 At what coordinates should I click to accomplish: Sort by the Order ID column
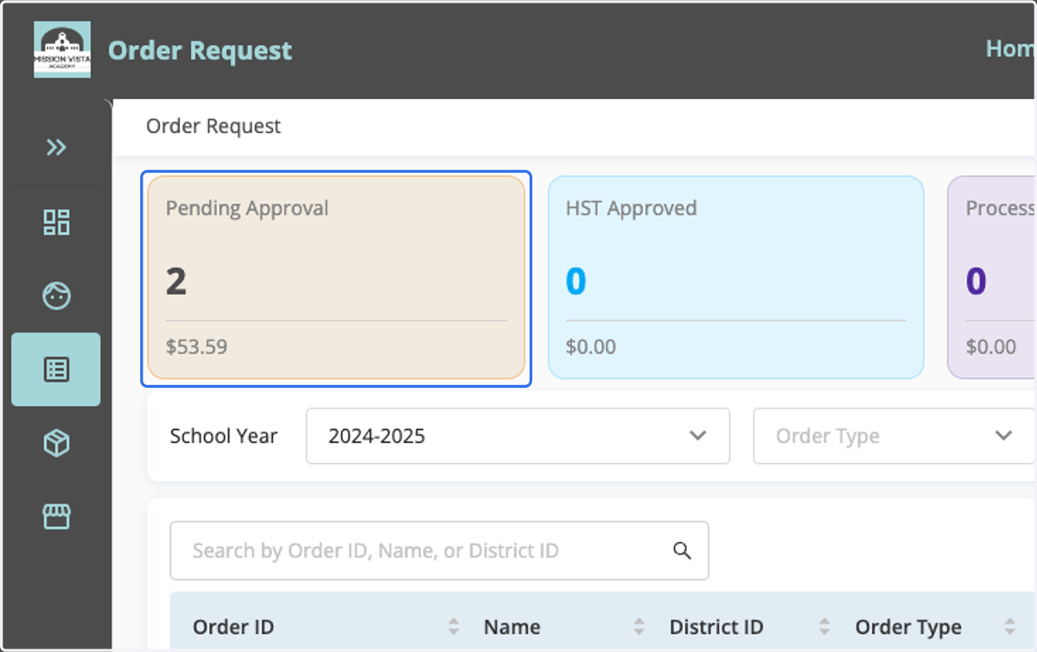pos(453,628)
